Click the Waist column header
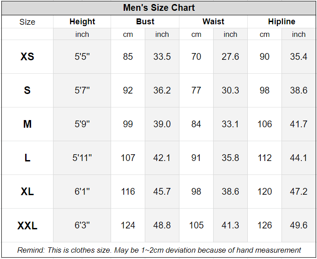317x259 pixels. tap(213, 22)
